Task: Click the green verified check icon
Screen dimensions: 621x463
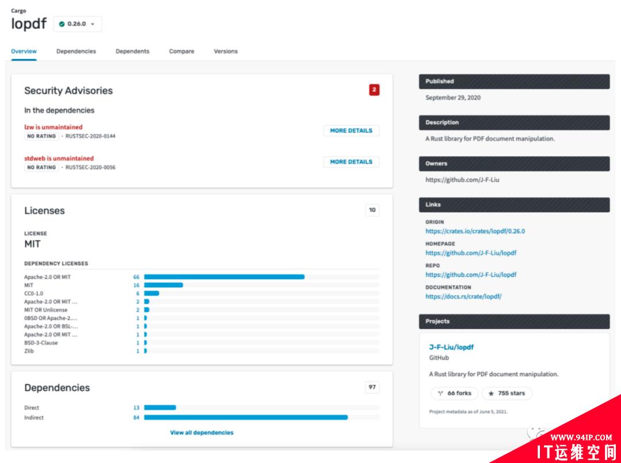Action: click(62, 24)
